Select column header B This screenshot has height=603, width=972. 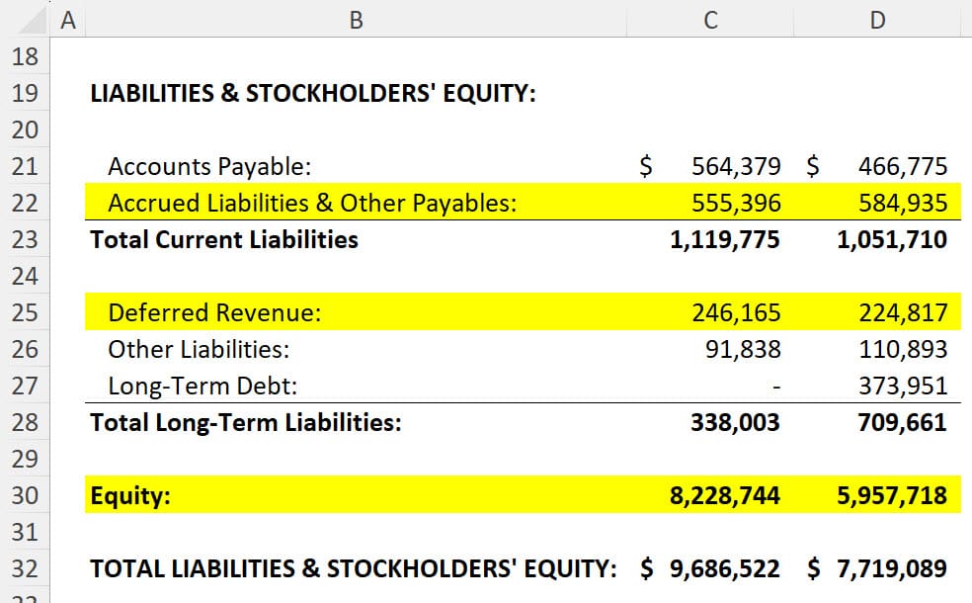point(356,18)
